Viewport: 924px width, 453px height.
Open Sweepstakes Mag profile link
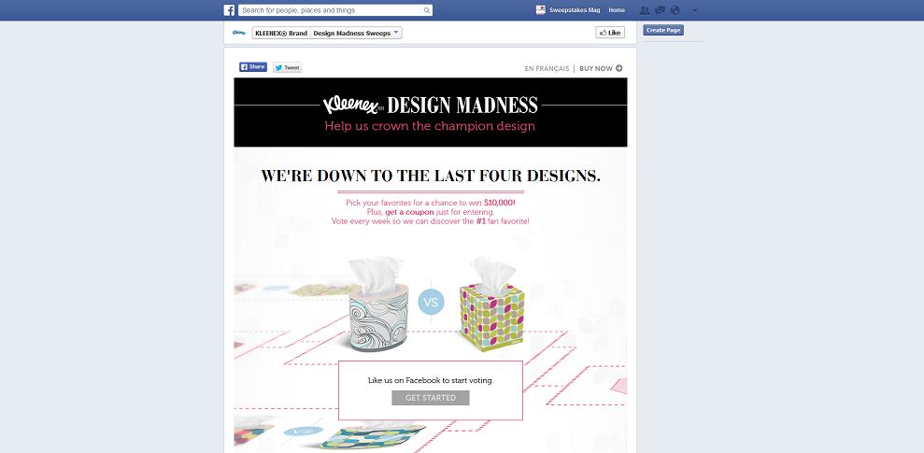(575, 10)
